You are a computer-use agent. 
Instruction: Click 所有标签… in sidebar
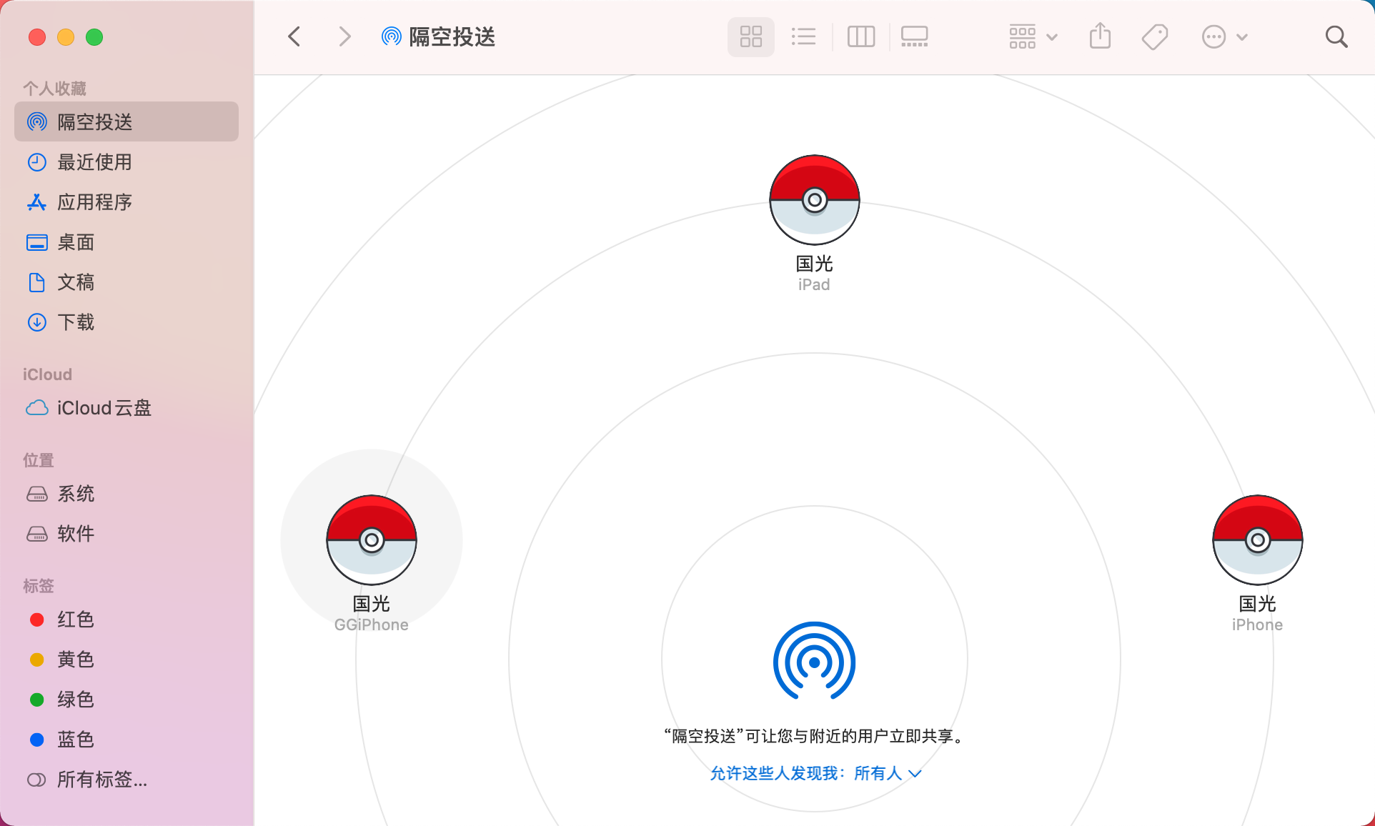coord(101,780)
